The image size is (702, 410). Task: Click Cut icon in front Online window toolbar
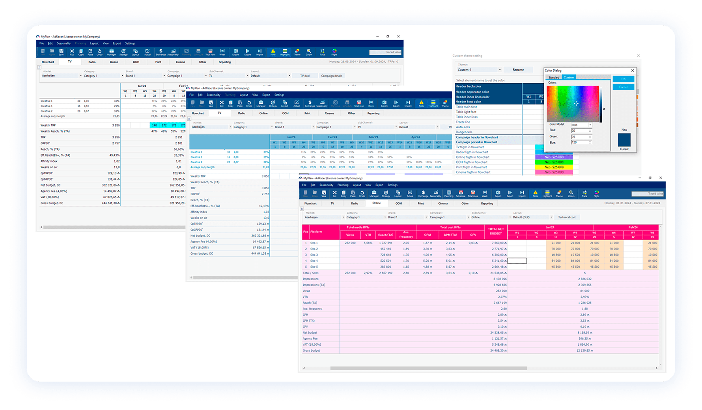point(334,193)
